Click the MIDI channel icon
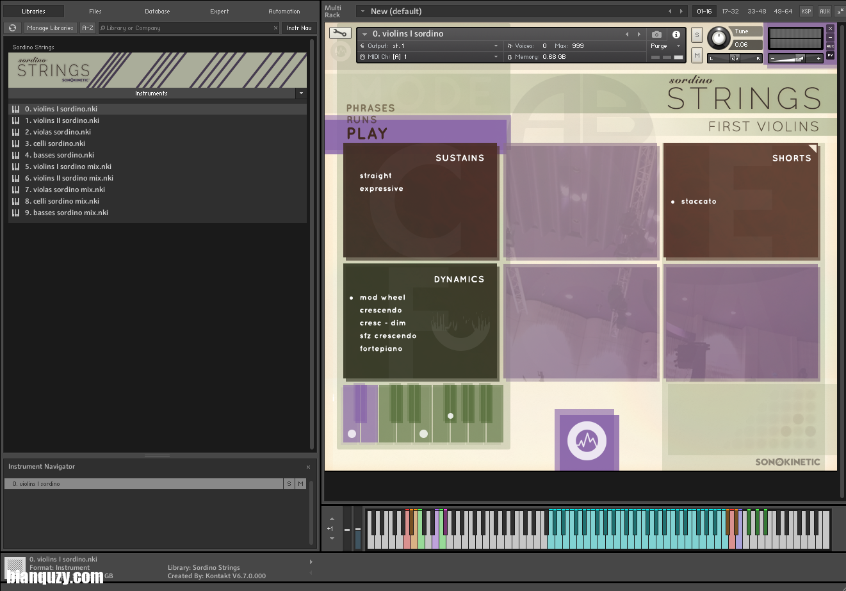The height and width of the screenshot is (591, 846). [362, 57]
